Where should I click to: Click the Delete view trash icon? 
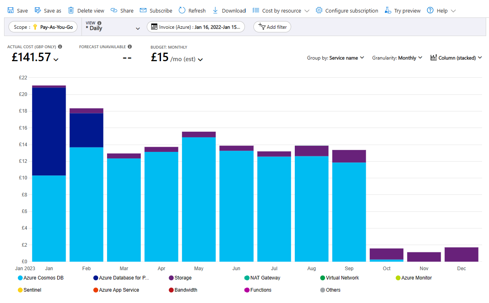coord(71,11)
